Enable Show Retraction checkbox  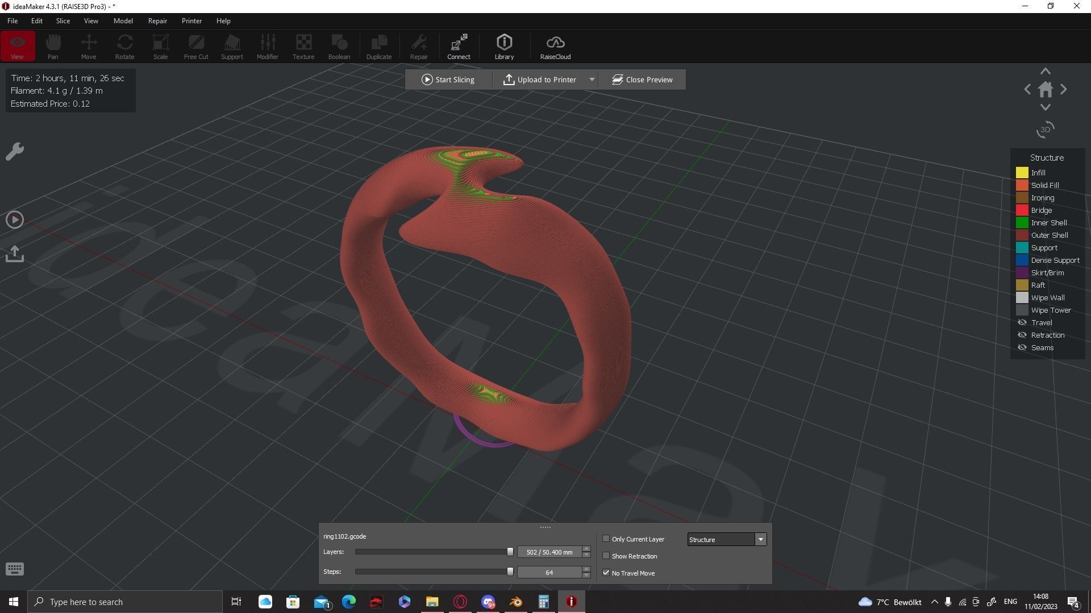coord(606,556)
